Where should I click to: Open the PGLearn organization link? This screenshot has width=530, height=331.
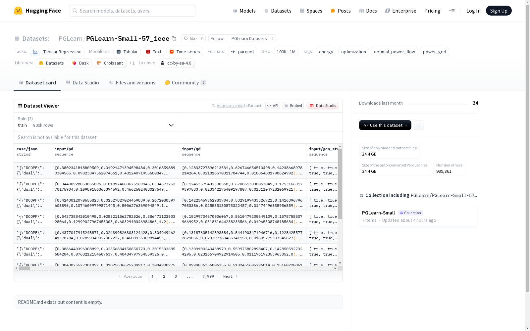pyautogui.click(x=71, y=38)
